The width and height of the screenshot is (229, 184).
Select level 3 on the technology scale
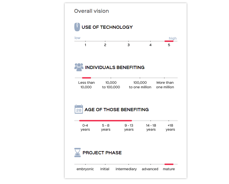pyautogui.click(x=129, y=45)
